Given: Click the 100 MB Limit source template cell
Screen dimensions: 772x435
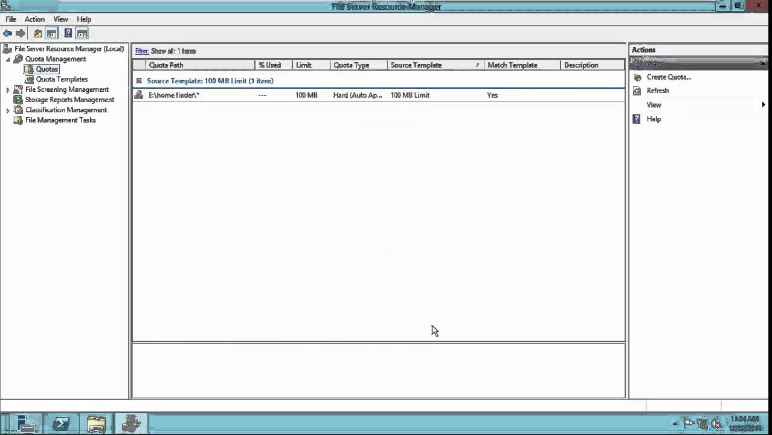Looking at the screenshot, I should click(x=410, y=95).
